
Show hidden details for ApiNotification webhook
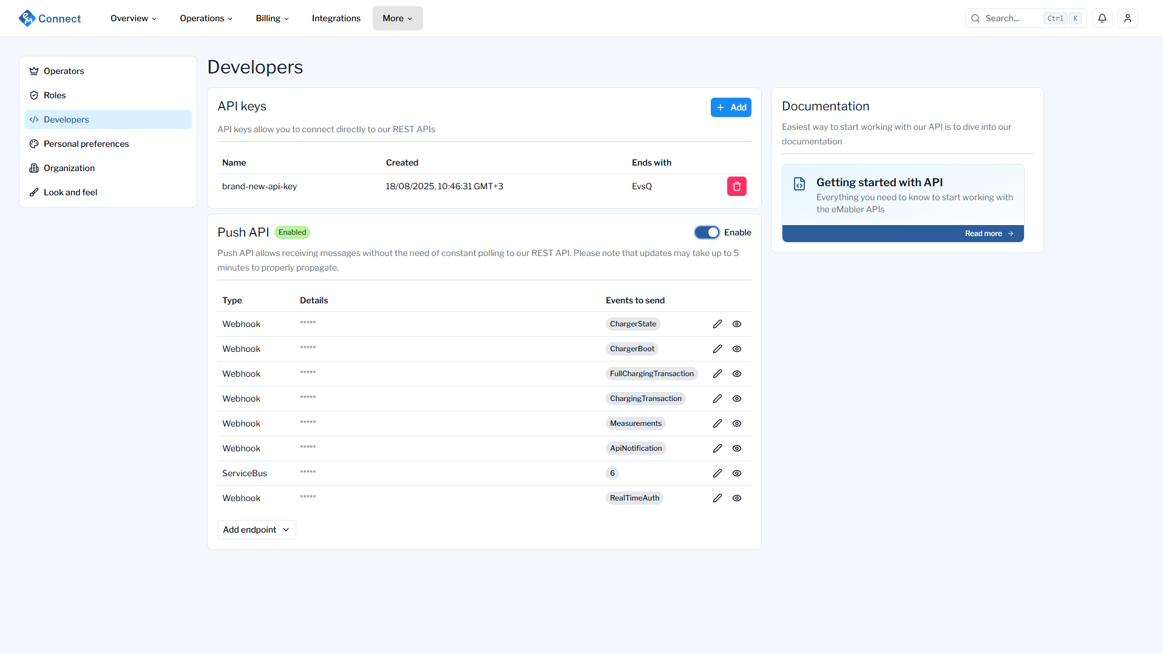736,448
